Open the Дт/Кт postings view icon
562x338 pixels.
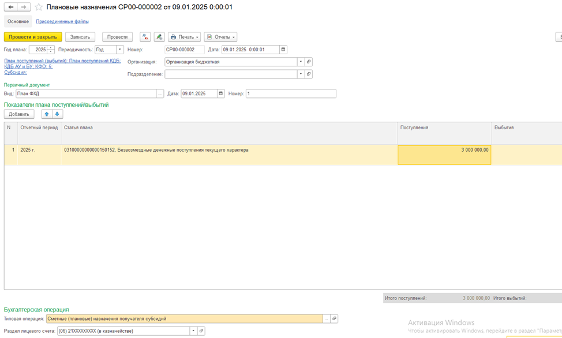(x=145, y=37)
